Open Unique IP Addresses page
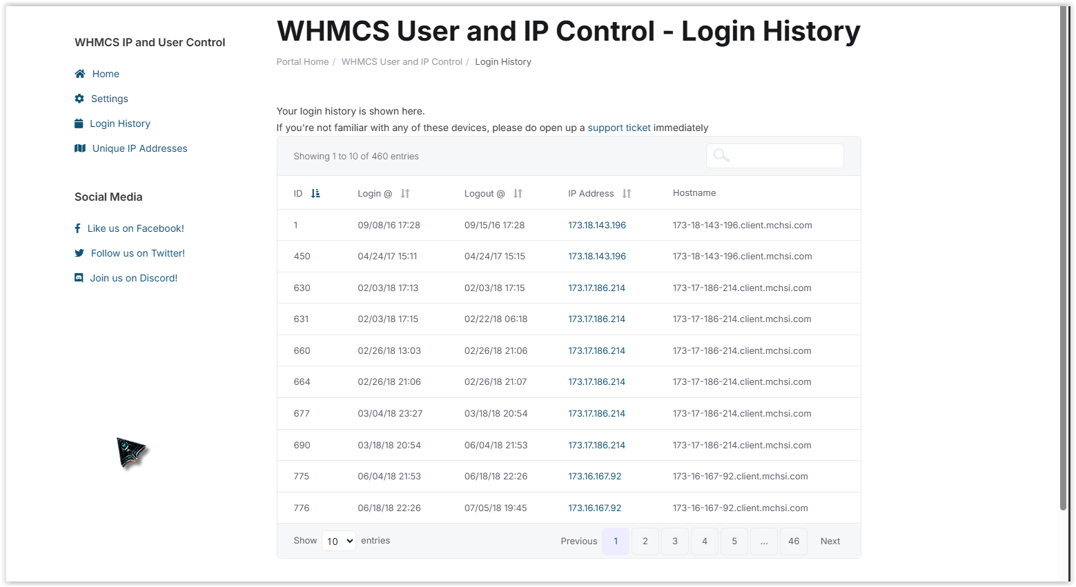 coord(140,148)
